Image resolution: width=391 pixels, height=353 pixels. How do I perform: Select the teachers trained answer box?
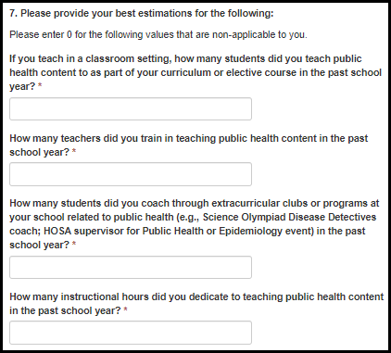(x=131, y=174)
